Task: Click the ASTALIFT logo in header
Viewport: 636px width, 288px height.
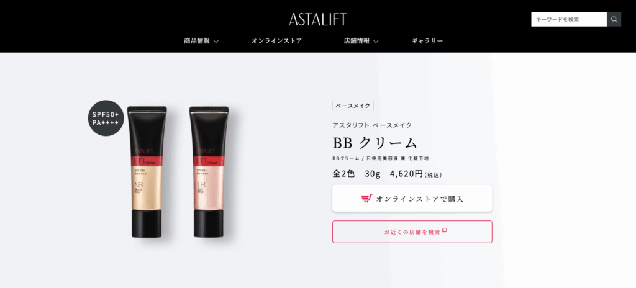Action: point(317,19)
